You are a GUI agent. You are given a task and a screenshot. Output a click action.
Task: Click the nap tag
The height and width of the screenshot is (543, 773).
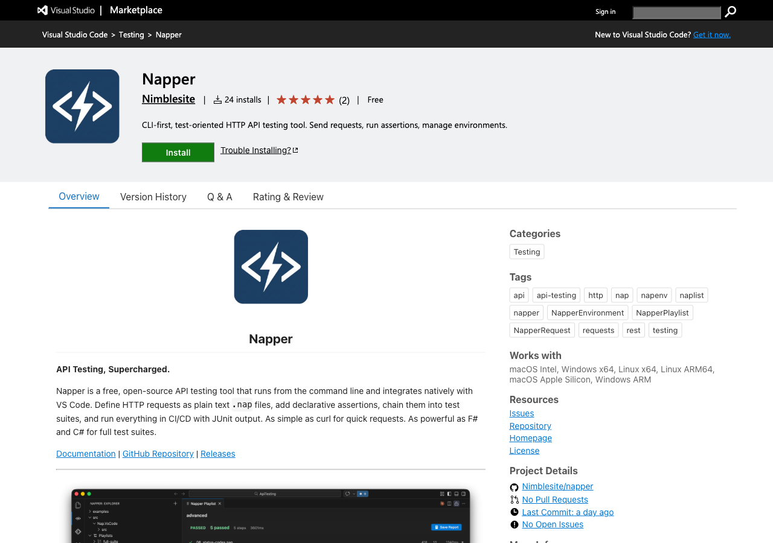[622, 295]
